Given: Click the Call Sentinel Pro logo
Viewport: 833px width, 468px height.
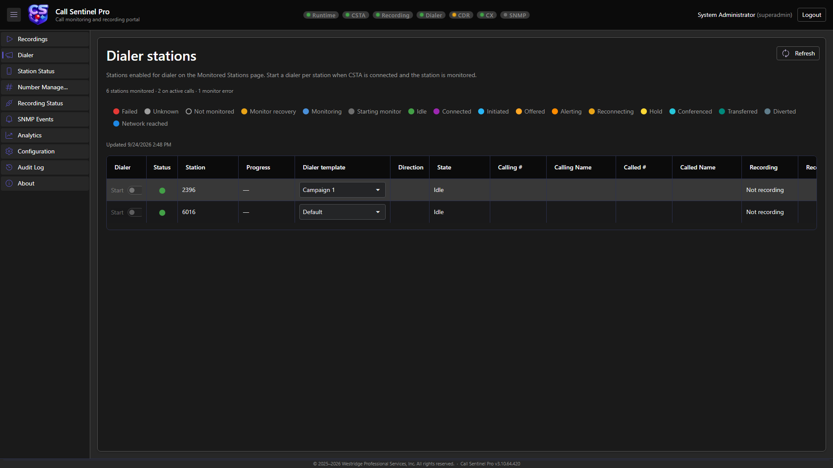Looking at the screenshot, I should [x=38, y=15].
